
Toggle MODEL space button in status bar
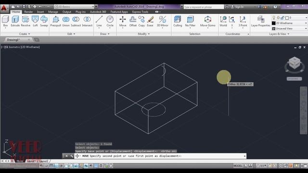pos(238,166)
